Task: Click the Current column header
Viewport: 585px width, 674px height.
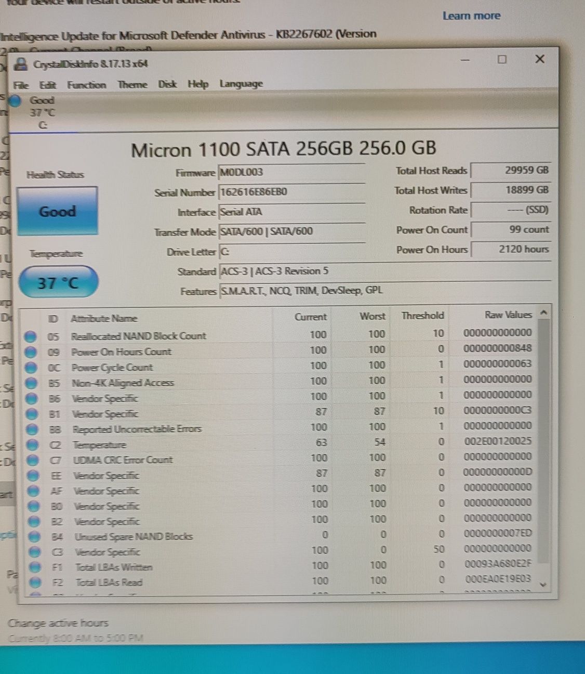Action: pyautogui.click(x=311, y=317)
